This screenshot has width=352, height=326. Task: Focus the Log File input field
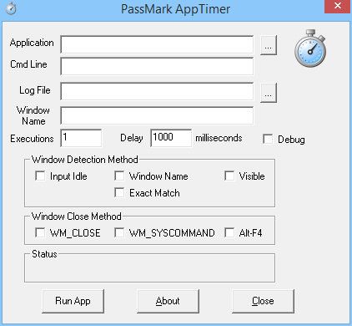[x=157, y=91]
